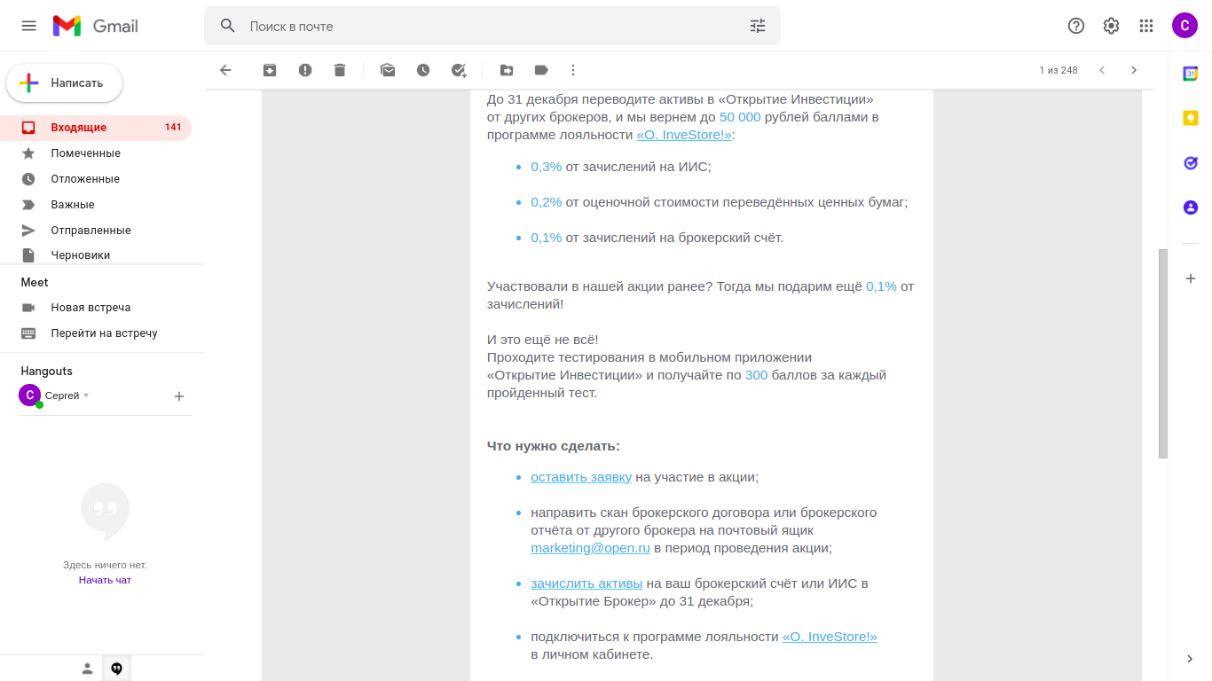This screenshot has width=1212, height=681.
Task: Mark the email as unread
Action: click(x=388, y=70)
